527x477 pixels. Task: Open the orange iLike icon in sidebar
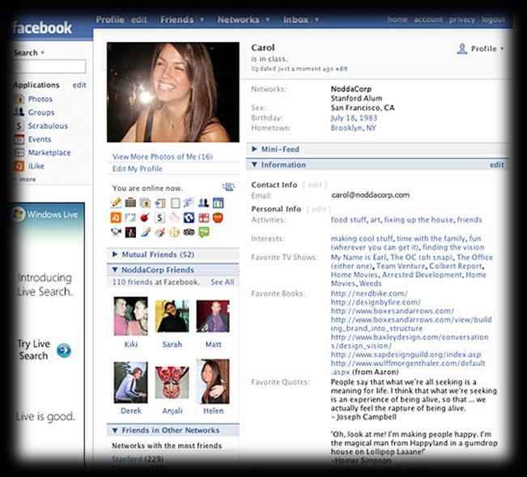coord(19,166)
